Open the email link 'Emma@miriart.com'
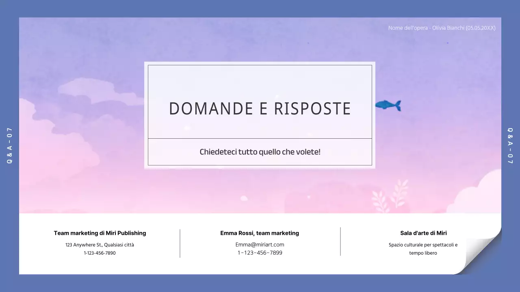Image resolution: width=520 pixels, height=292 pixels. pyautogui.click(x=260, y=244)
